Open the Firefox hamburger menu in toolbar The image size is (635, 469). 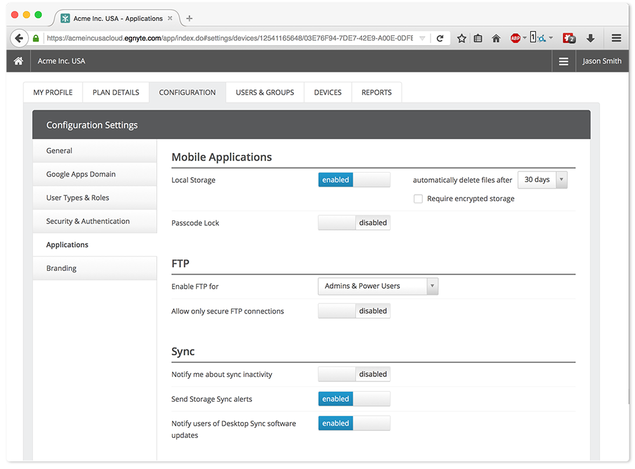coord(616,39)
